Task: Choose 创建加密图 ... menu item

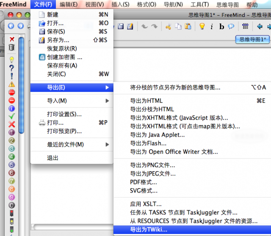Action: pyautogui.click(x=72, y=57)
